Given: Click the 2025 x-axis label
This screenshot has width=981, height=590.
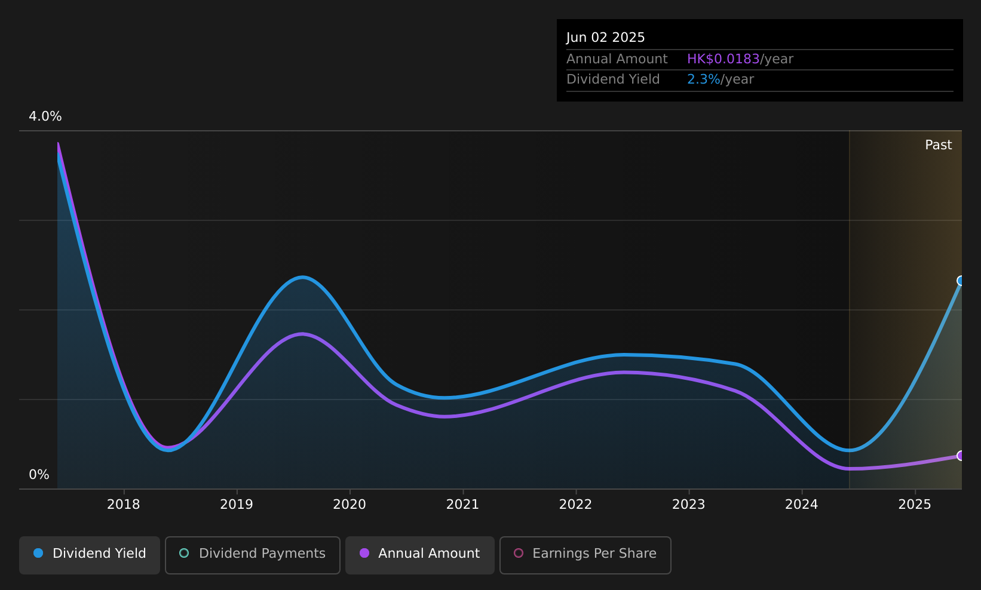Looking at the screenshot, I should coord(915,505).
